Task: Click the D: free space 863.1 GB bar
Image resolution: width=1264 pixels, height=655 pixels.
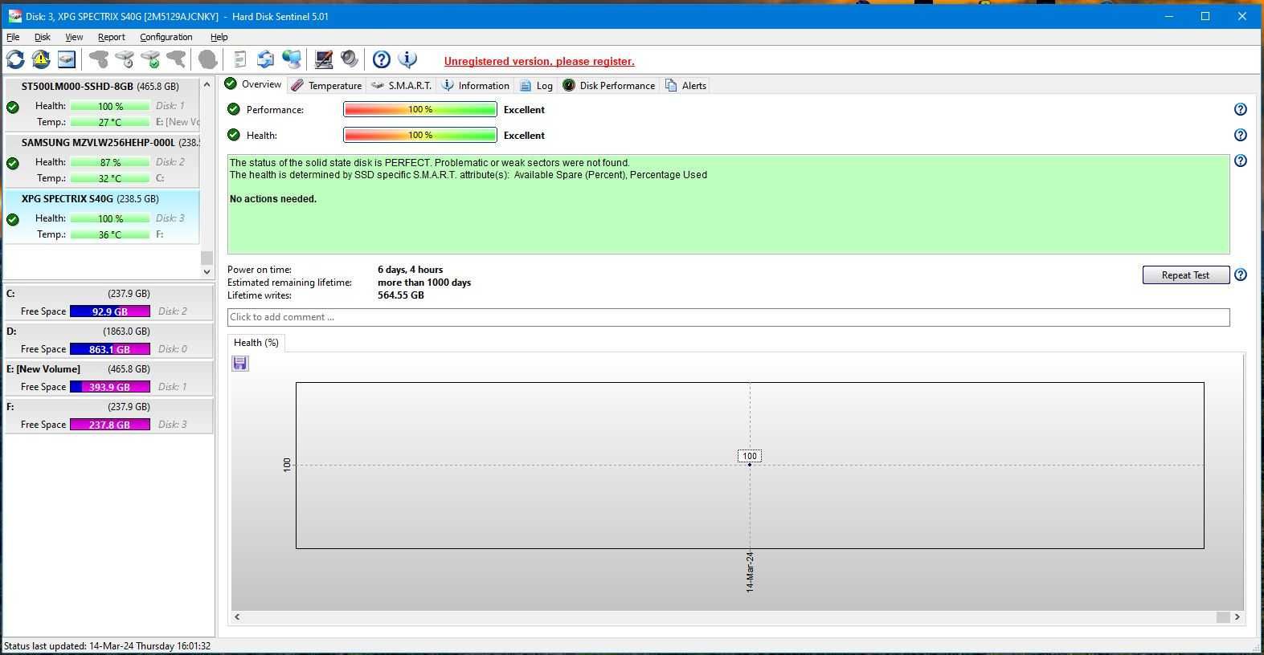Action: 110,349
